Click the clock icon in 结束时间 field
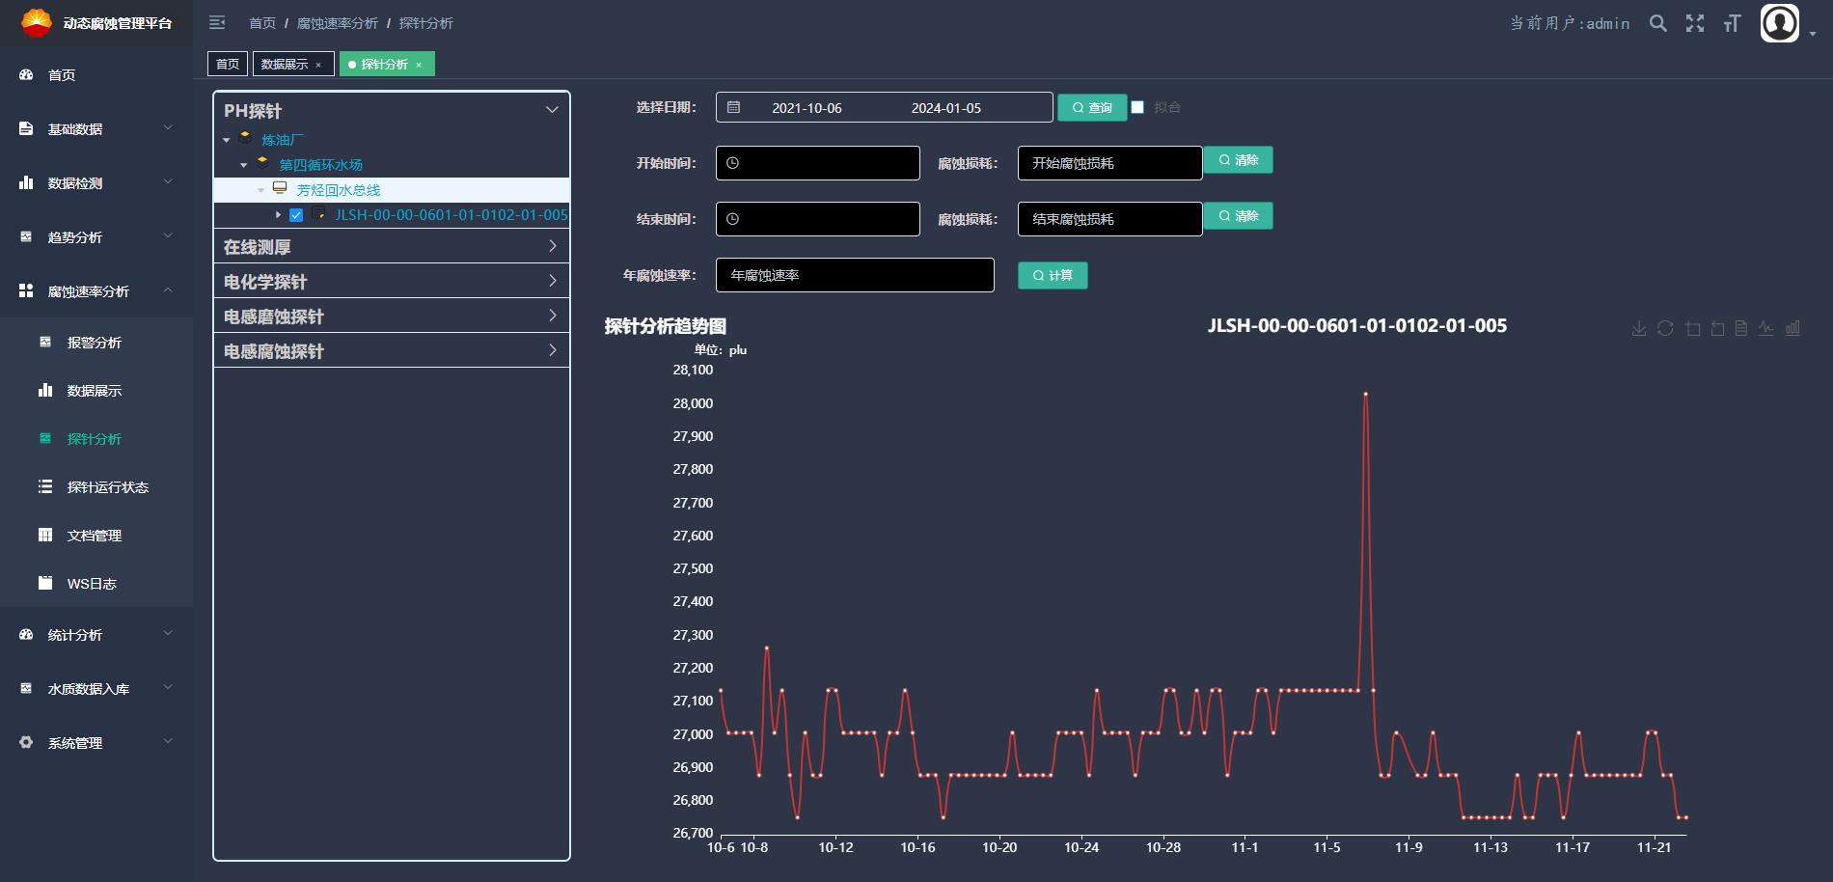Image resolution: width=1833 pixels, height=882 pixels. coord(732,219)
